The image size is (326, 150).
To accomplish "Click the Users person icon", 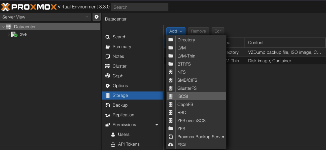I will click(113, 134).
